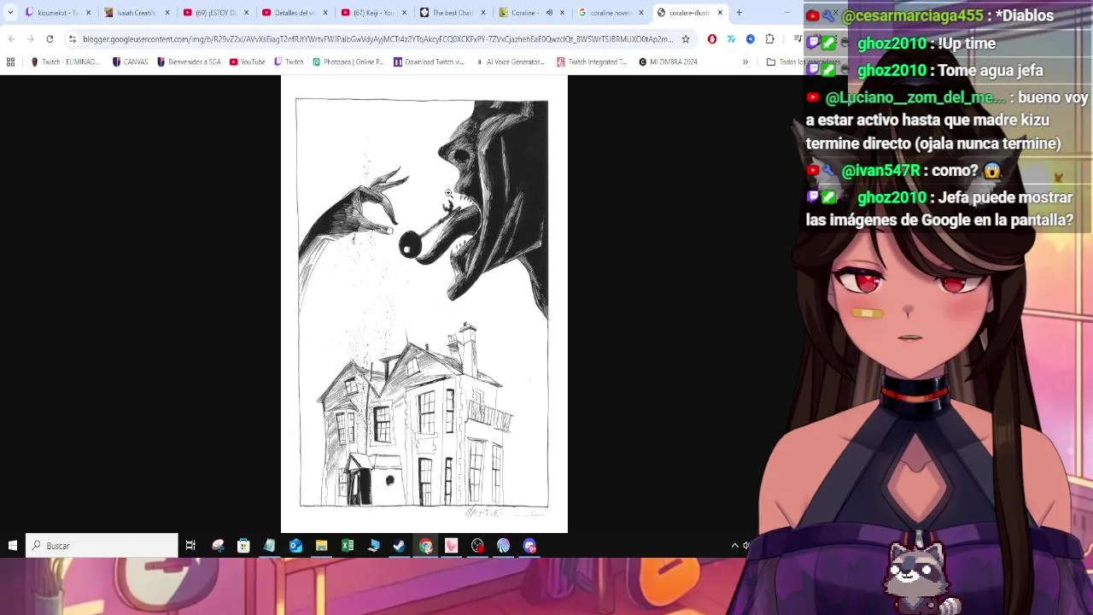Zoom into the Coraline illustration image
The height and width of the screenshot is (615, 1093).
tap(424, 304)
